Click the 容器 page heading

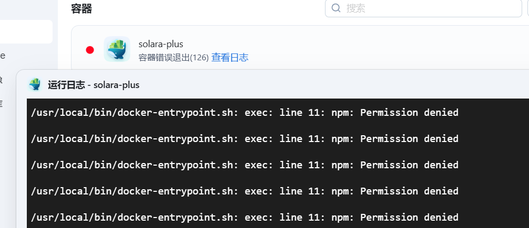point(82,8)
